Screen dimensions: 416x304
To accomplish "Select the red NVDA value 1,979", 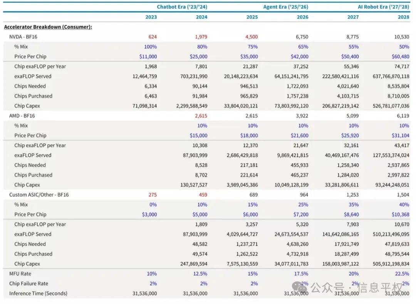I will pyautogui.click(x=201, y=37).
